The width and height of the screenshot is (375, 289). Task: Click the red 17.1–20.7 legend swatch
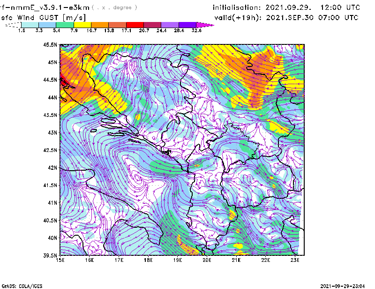click(135, 25)
